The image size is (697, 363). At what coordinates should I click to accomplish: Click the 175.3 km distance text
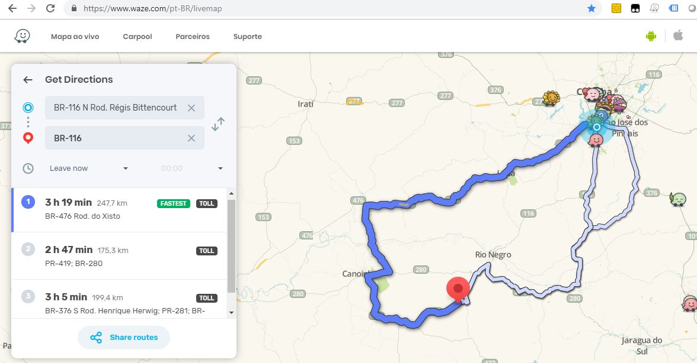(x=113, y=251)
